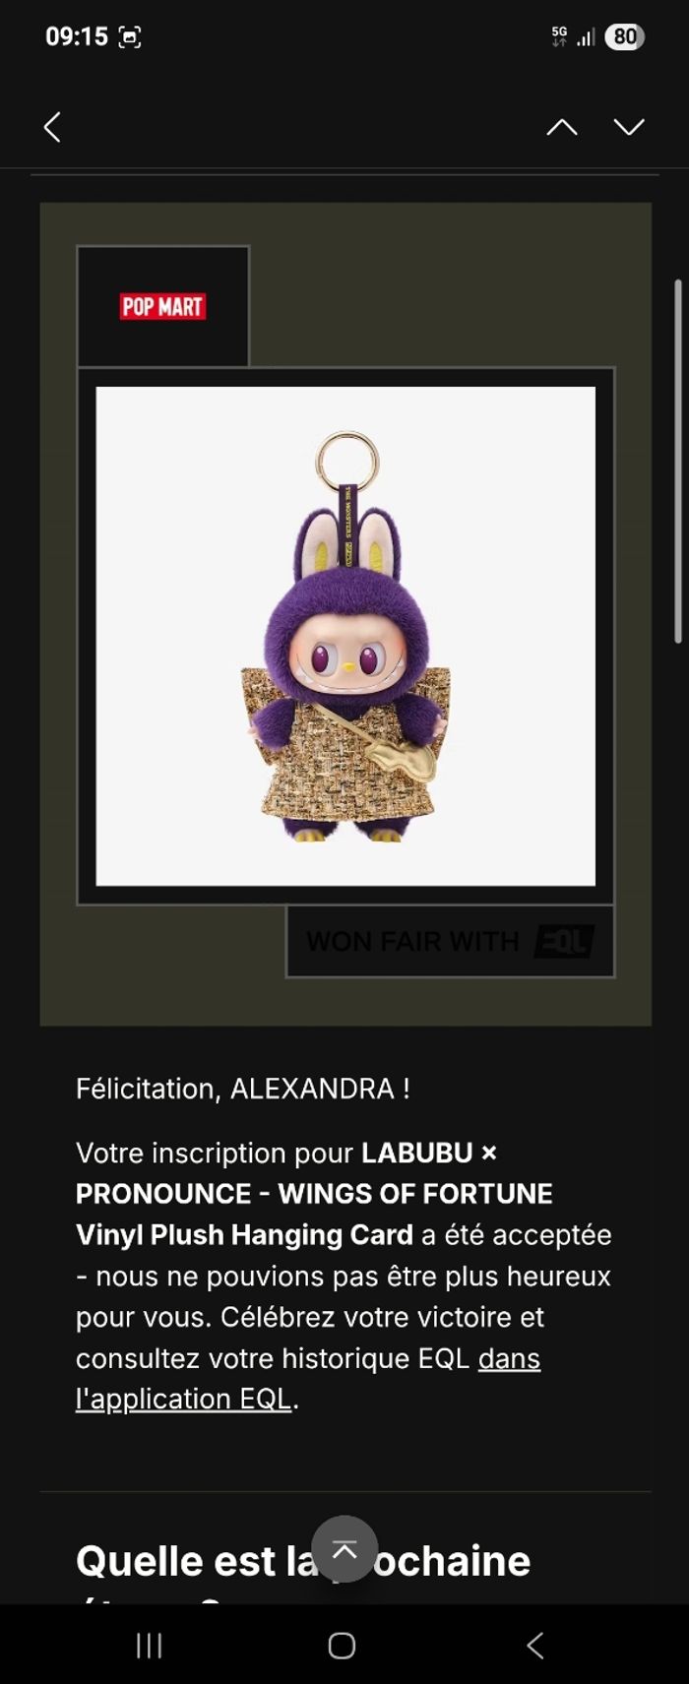Open the purple Labubu product image
Image resolution: width=689 pixels, height=1684 pixels.
tap(345, 636)
